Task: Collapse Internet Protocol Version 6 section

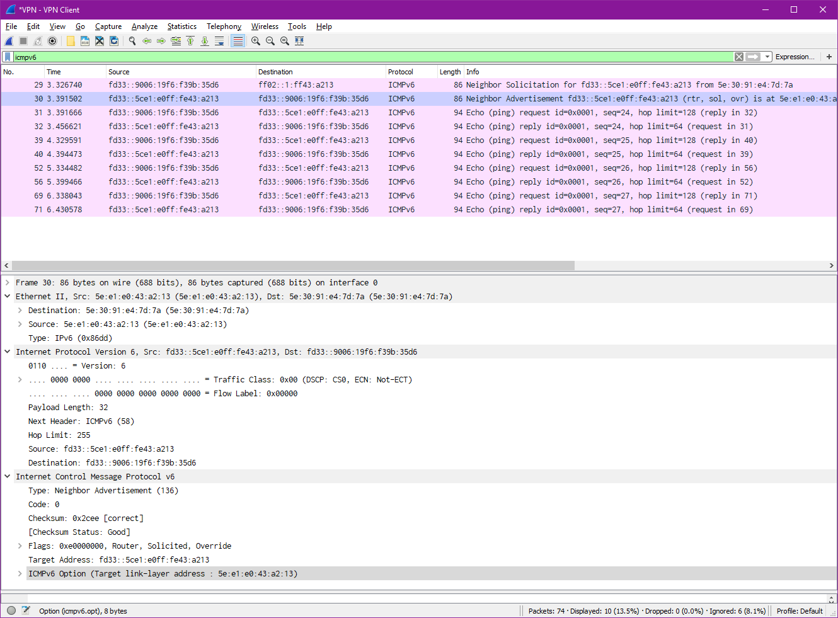Action: point(8,352)
